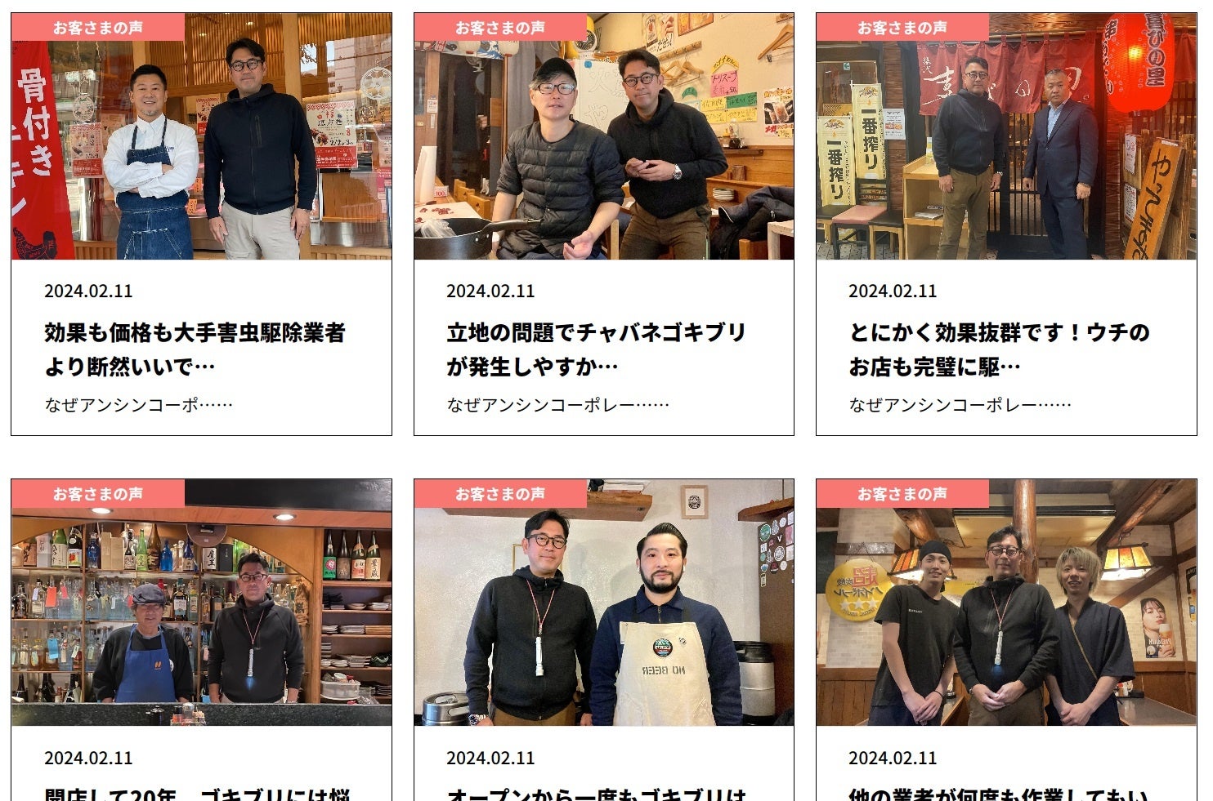The image size is (1213, 801).
Task: Open photo of man in NO BEER apron
Action: tap(604, 603)
